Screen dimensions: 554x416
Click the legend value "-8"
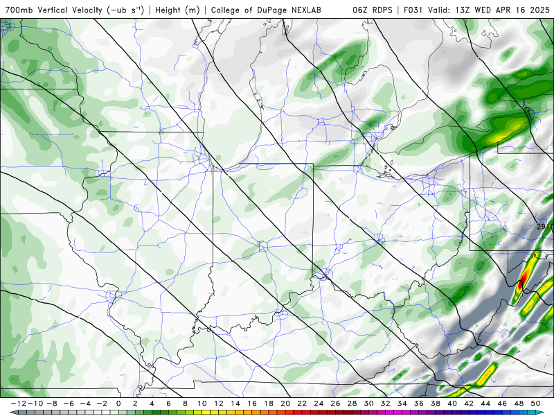pos(51,404)
